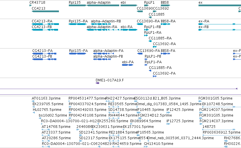Click the HL02765.5prime EST label

(x=47, y=110)
